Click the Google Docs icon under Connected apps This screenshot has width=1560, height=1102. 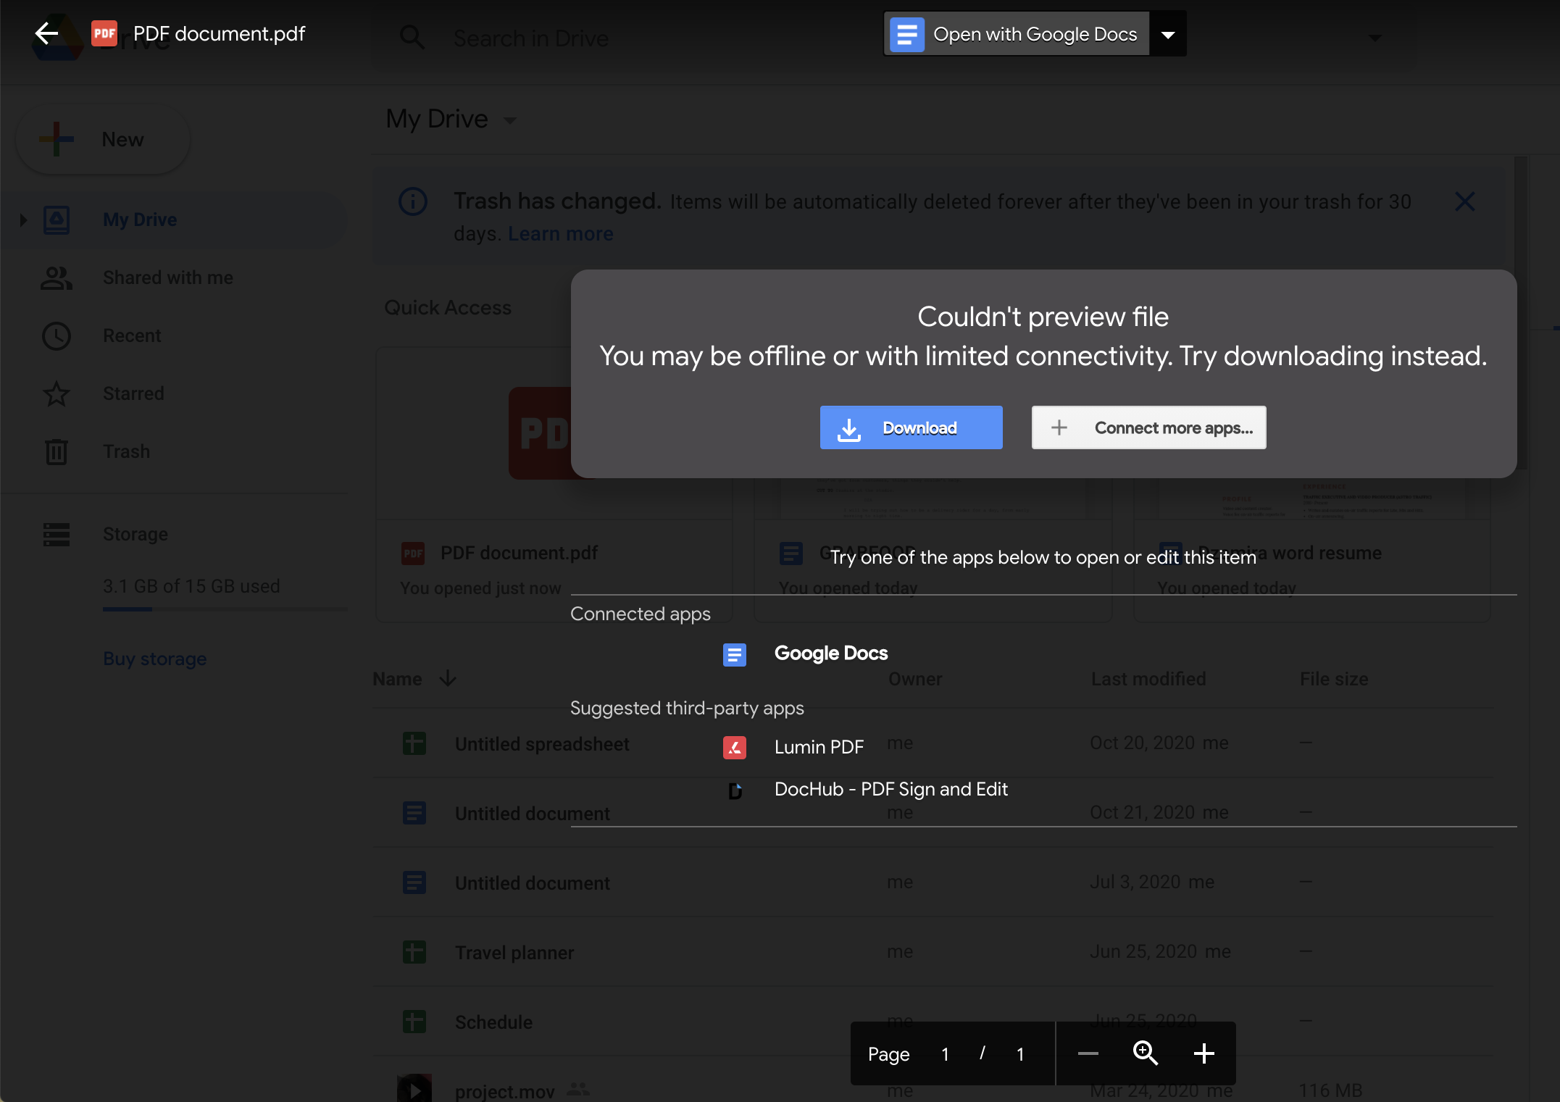coord(734,654)
